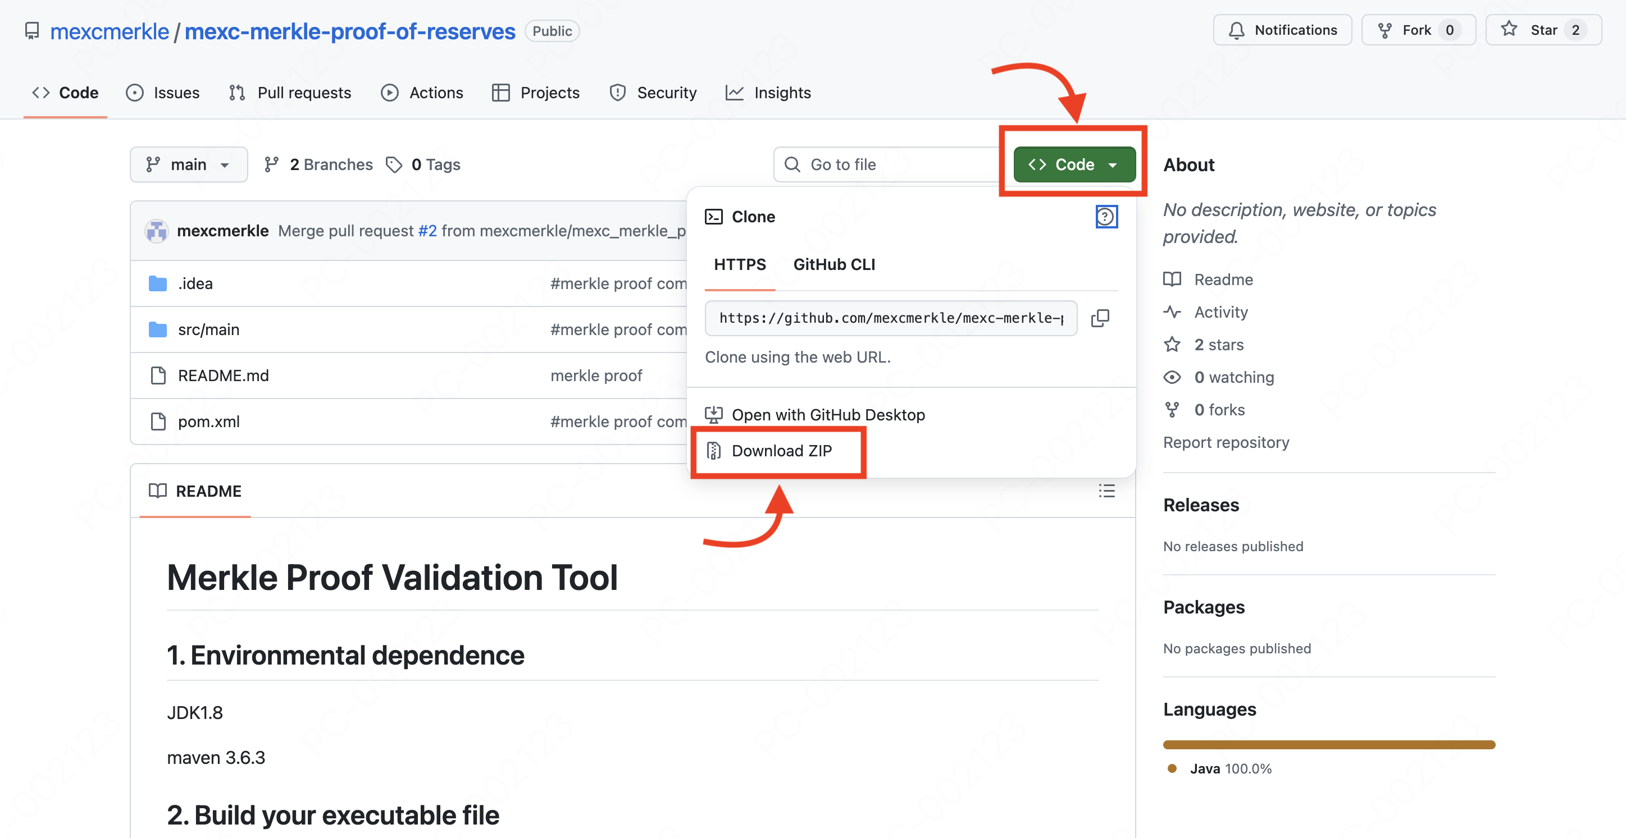
Task: Open pull request #2 link
Action: 427,231
